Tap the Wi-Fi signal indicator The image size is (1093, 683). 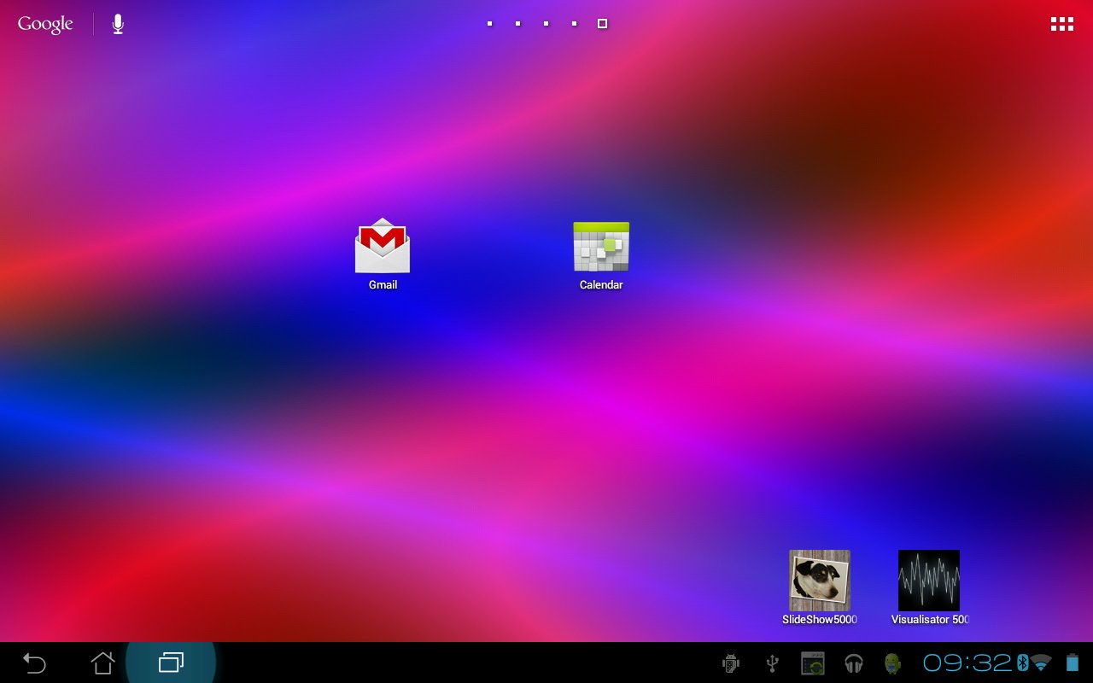click(x=1040, y=663)
